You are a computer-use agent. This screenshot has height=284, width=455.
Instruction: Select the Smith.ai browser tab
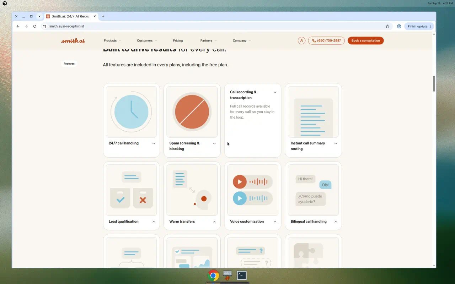72,16
